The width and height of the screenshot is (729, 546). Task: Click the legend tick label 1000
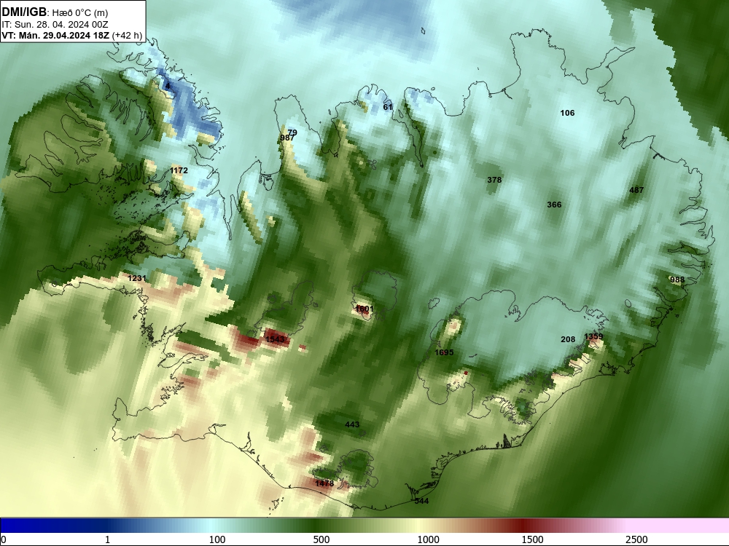click(x=428, y=539)
